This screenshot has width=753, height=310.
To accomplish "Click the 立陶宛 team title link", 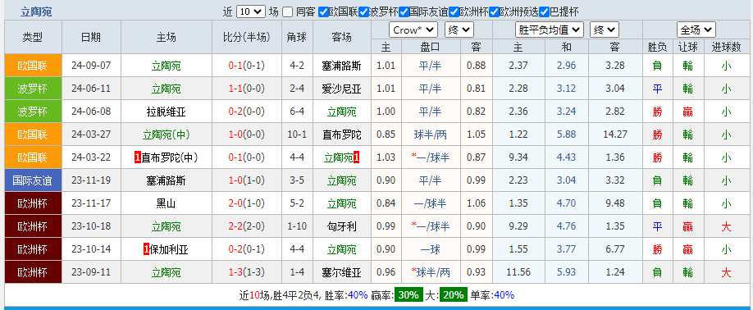I will (36, 12).
